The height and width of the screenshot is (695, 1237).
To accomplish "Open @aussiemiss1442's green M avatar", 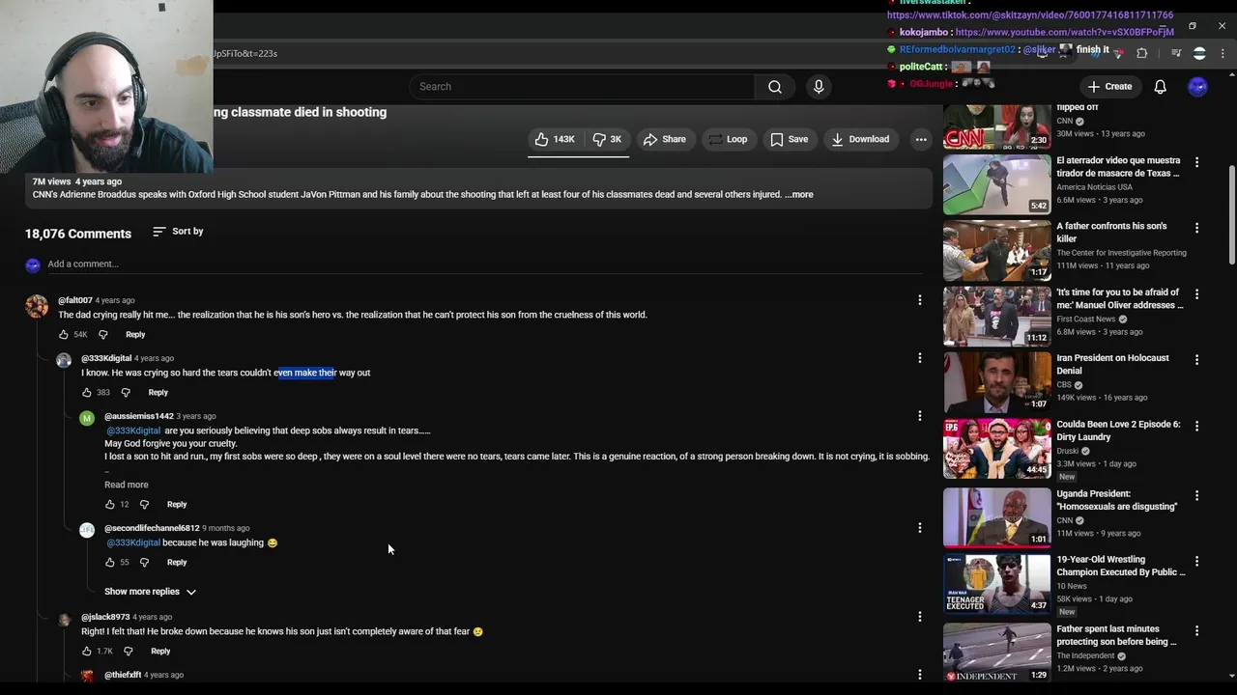I will pyautogui.click(x=87, y=418).
